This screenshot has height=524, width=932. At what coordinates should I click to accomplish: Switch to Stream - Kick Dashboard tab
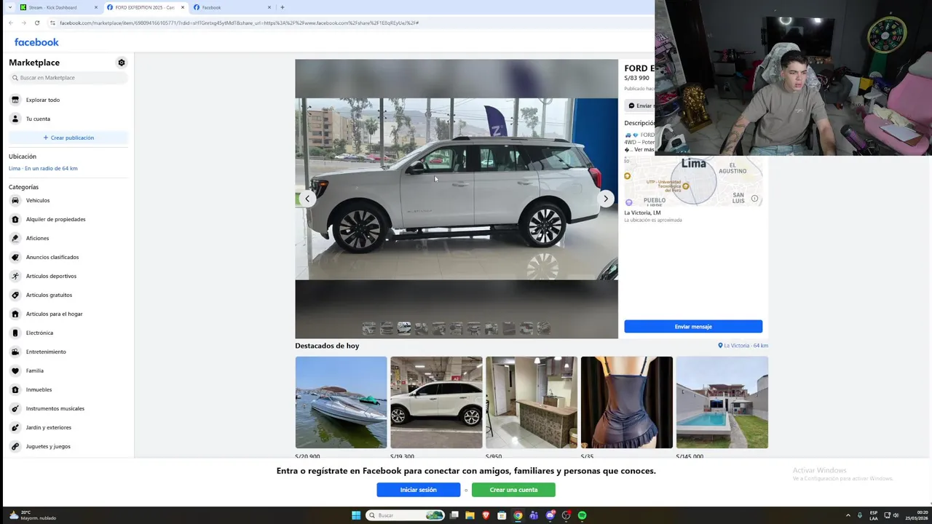coord(58,7)
